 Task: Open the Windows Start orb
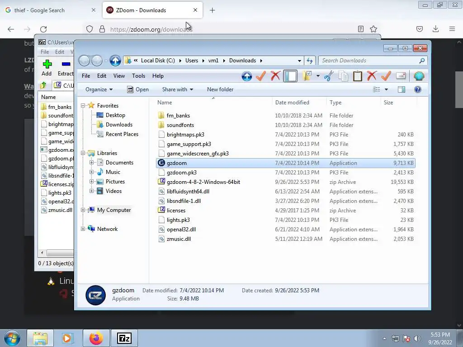[x=12, y=338]
